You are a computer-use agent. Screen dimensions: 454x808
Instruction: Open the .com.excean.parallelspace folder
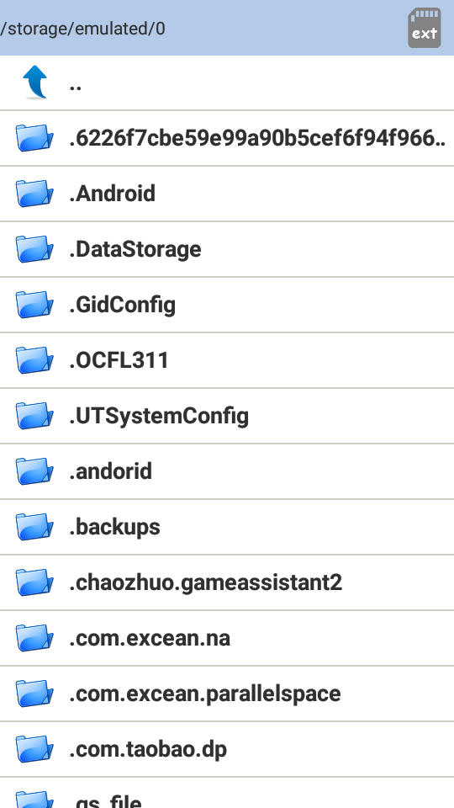pyautogui.click(x=227, y=694)
